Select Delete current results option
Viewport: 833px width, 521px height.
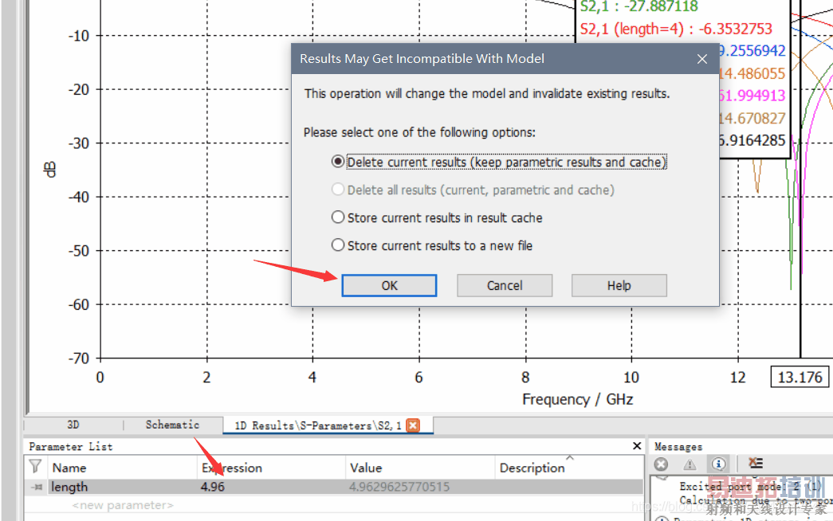(x=499, y=162)
